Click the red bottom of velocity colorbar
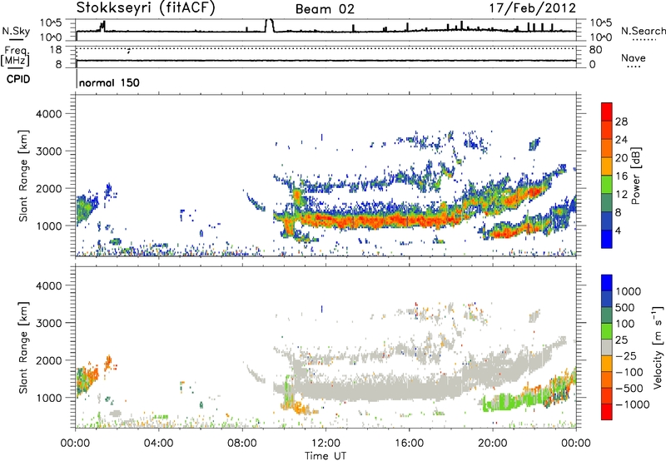 click(x=607, y=412)
